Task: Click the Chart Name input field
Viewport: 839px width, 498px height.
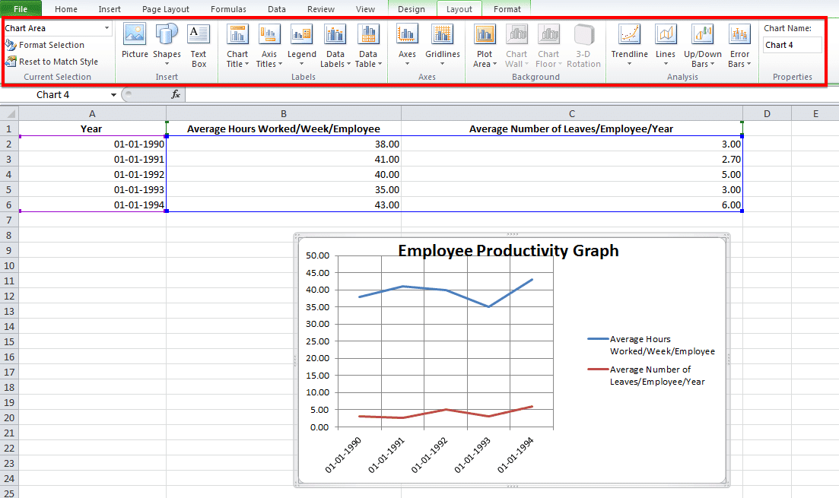Action: click(792, 45)
